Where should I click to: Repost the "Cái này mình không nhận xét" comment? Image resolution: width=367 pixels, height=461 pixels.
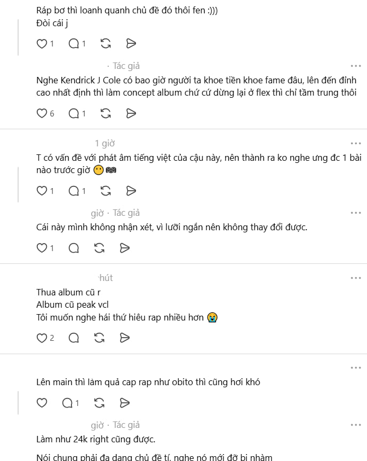[98, 247]
